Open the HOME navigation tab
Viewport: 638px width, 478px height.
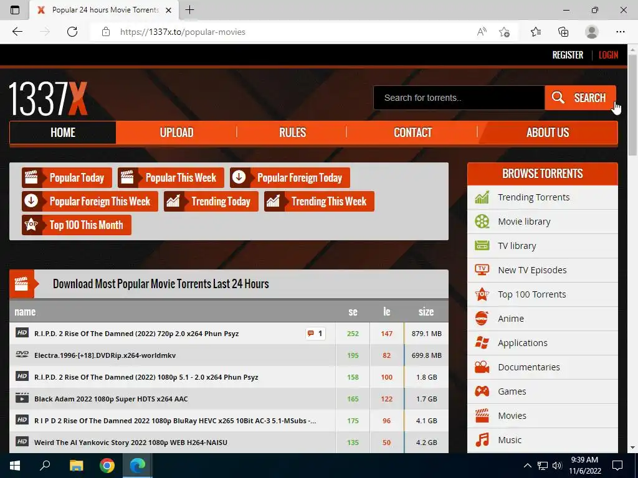click(63, 133)
